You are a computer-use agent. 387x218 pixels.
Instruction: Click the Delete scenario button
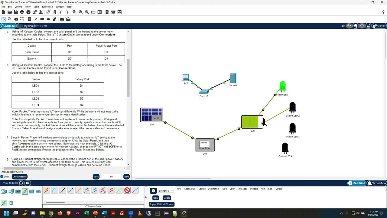167,198
